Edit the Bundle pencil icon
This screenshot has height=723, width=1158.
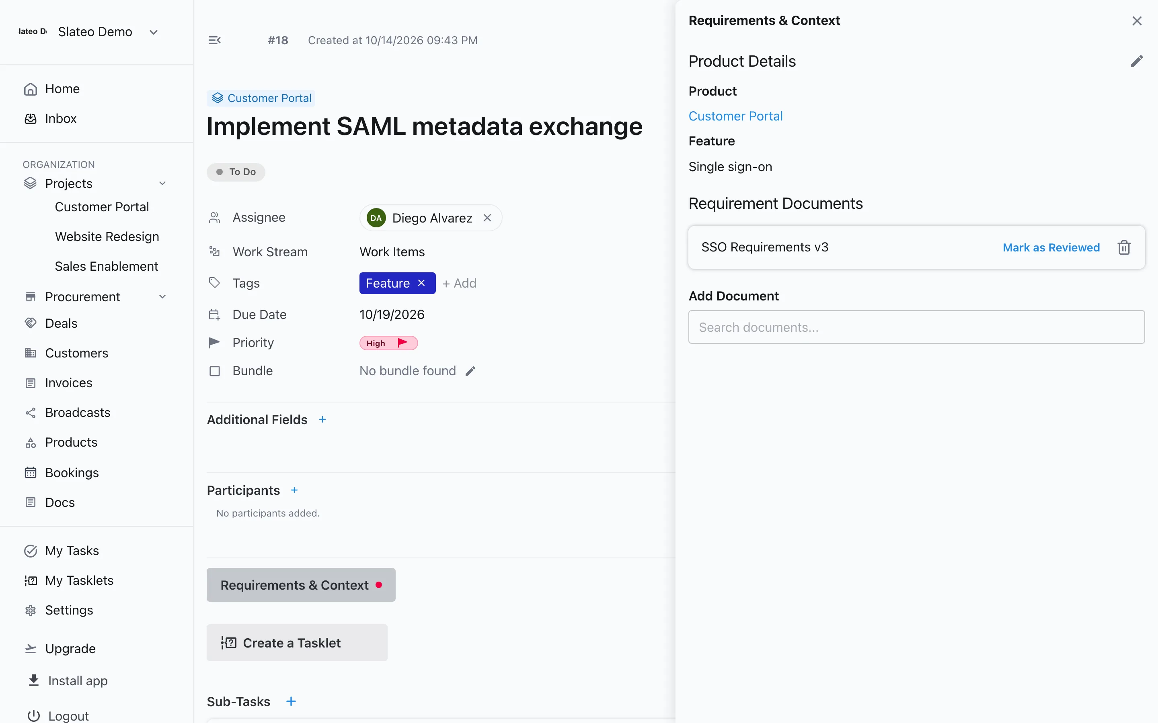coord(470,371)
